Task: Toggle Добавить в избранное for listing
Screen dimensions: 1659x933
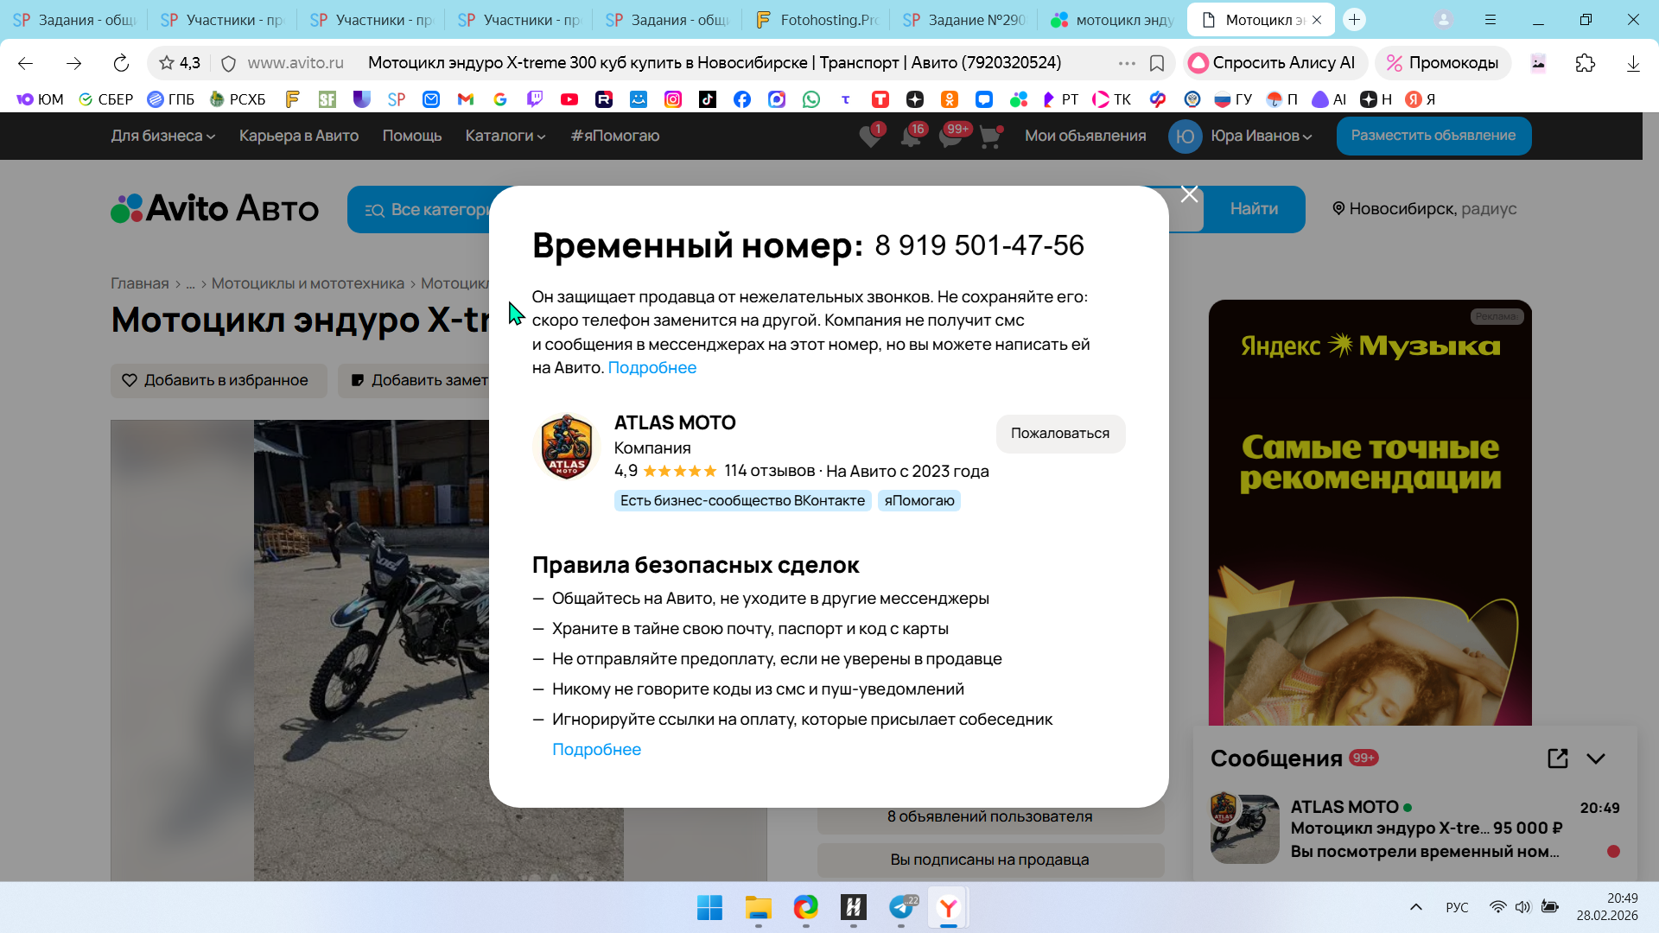Action: [218, 380]
